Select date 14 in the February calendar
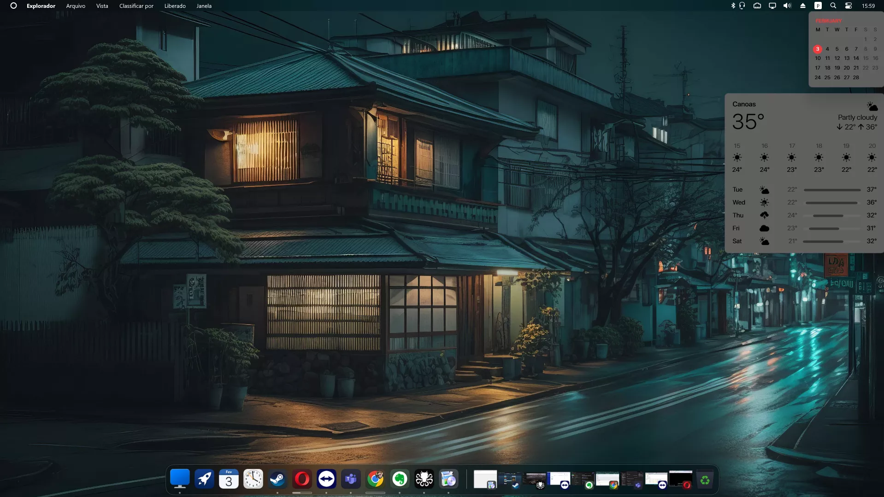 [856, 58]
